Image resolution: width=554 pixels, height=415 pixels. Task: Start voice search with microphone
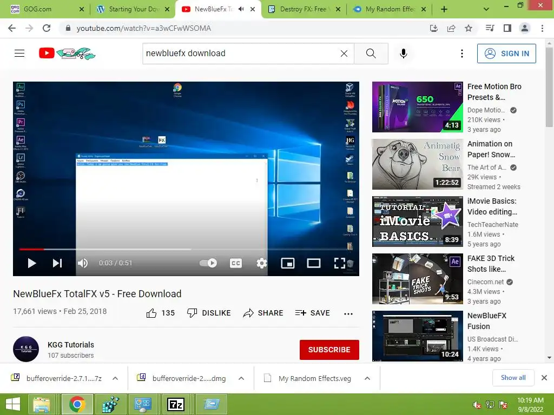coord(404,53)
